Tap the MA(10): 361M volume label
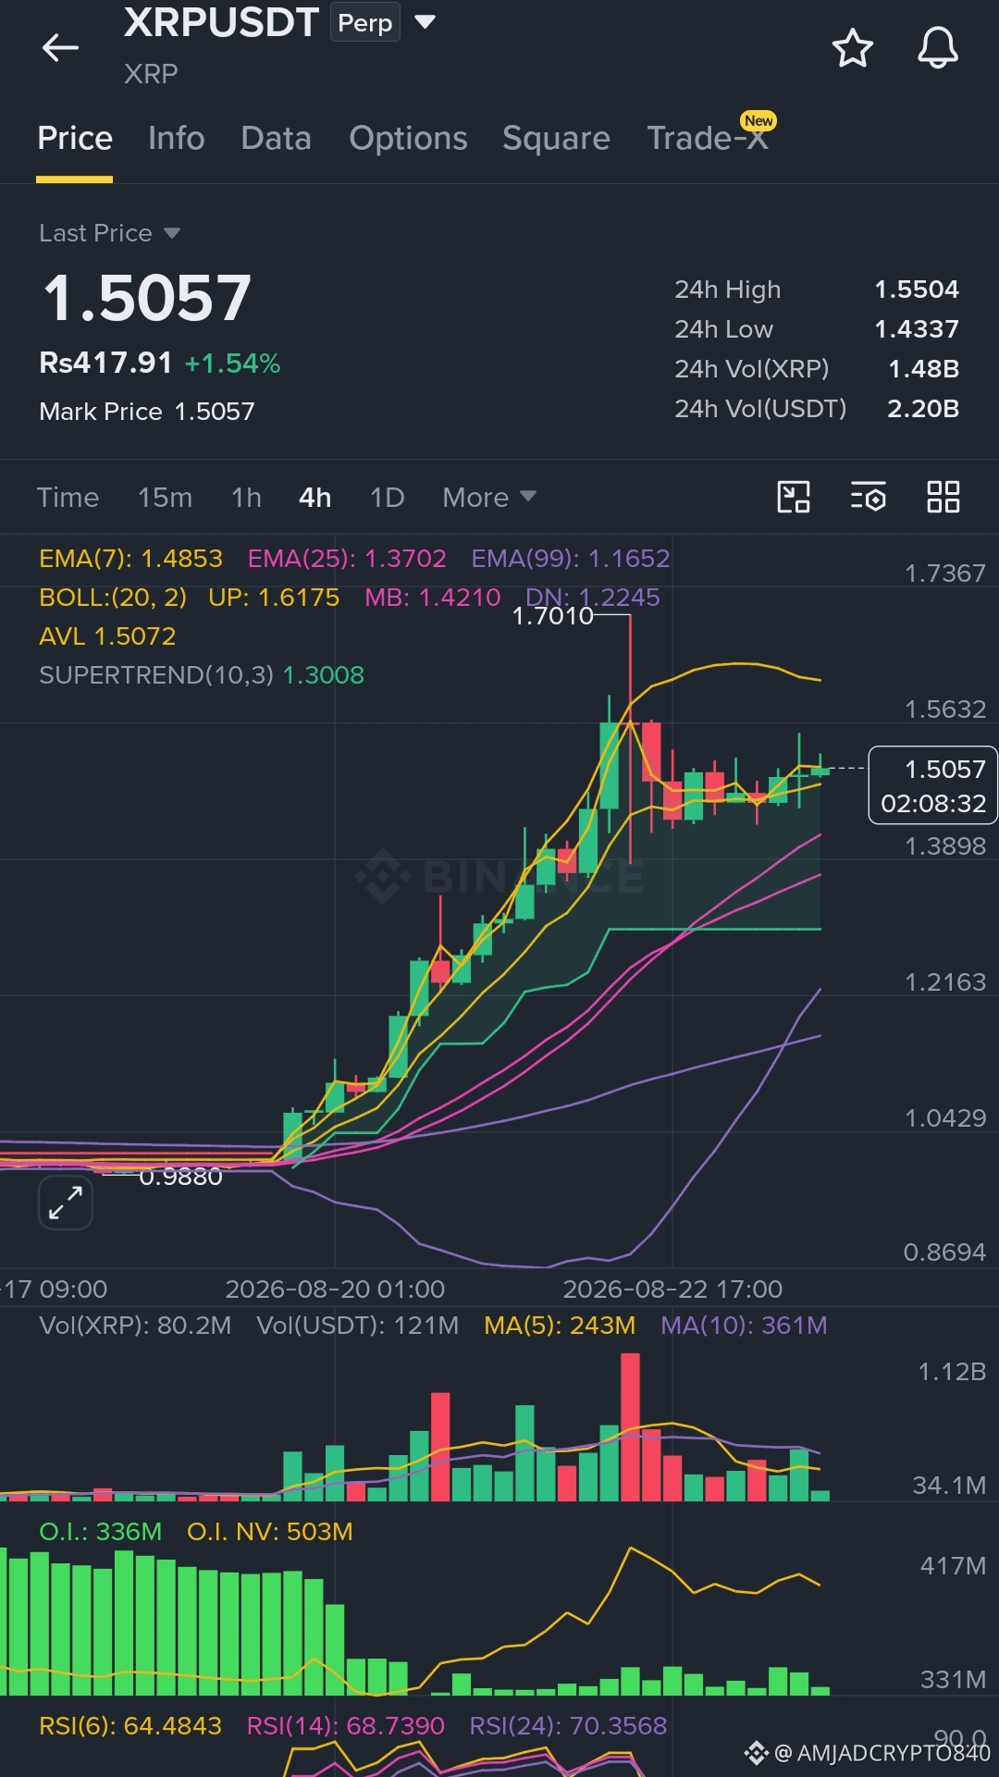The width and height of the screenshot is (999, 1777). pos(744,1326)
